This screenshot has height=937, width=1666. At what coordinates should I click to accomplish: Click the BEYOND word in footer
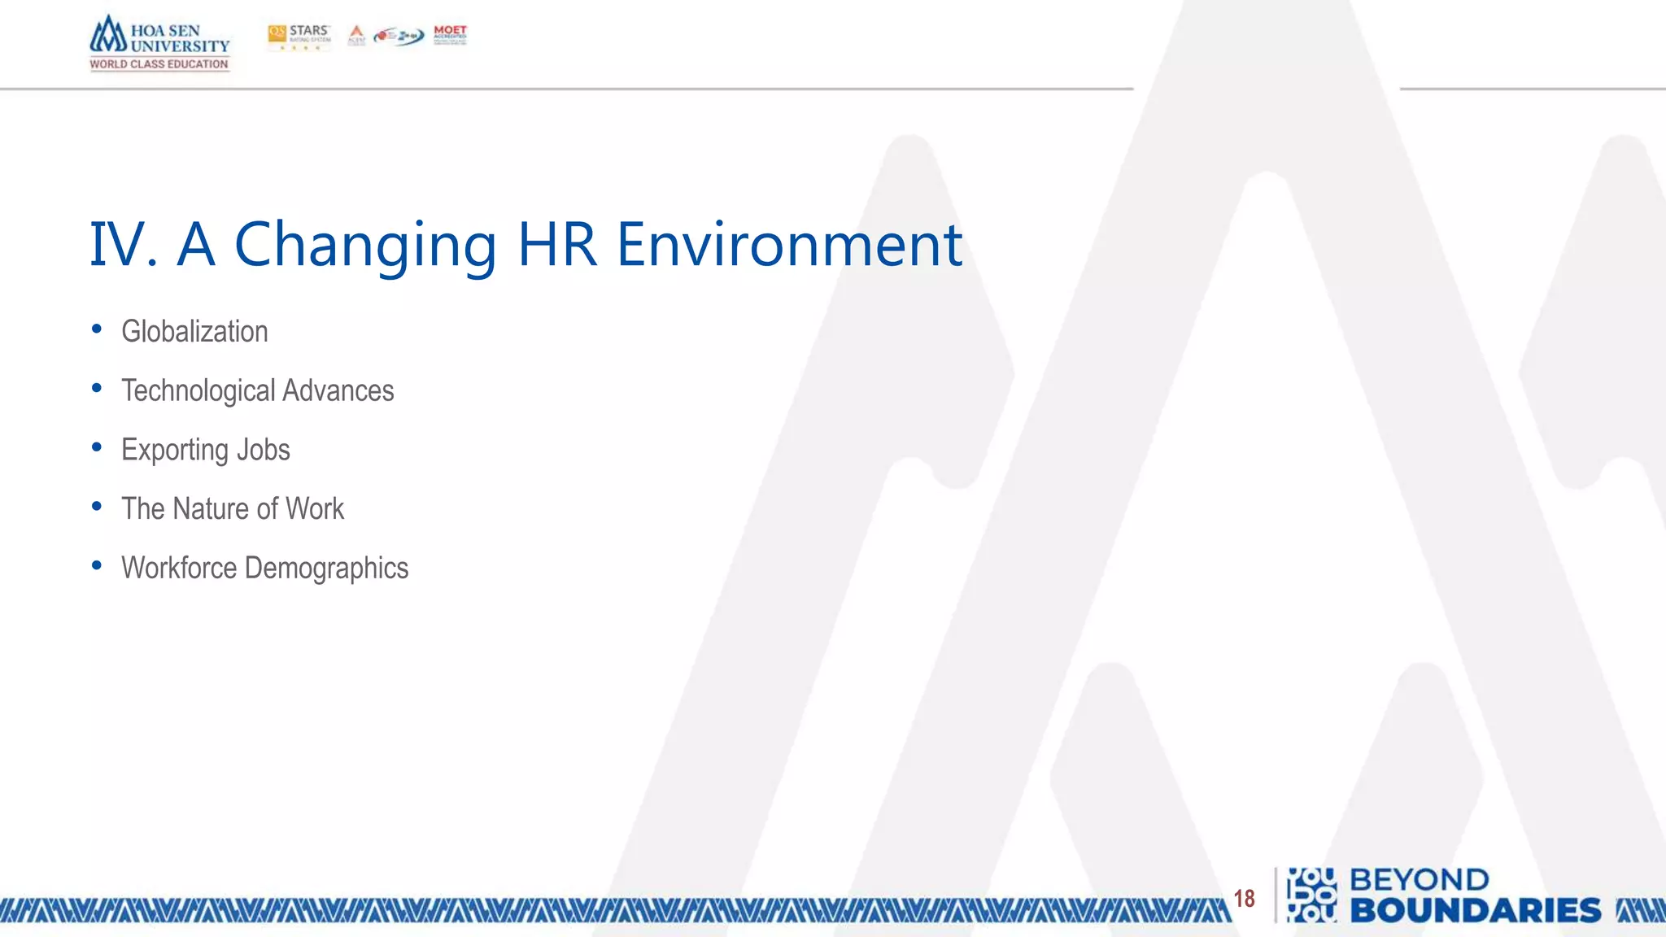[1419, 880]
